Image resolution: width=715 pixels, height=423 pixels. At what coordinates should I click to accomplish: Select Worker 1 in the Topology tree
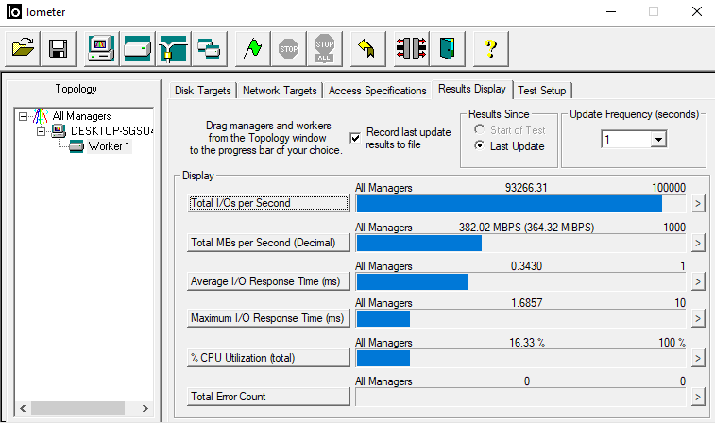tap(109, 146)
